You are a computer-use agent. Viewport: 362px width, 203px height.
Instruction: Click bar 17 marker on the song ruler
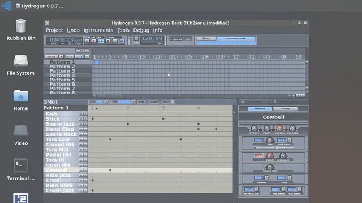point(157,56)
